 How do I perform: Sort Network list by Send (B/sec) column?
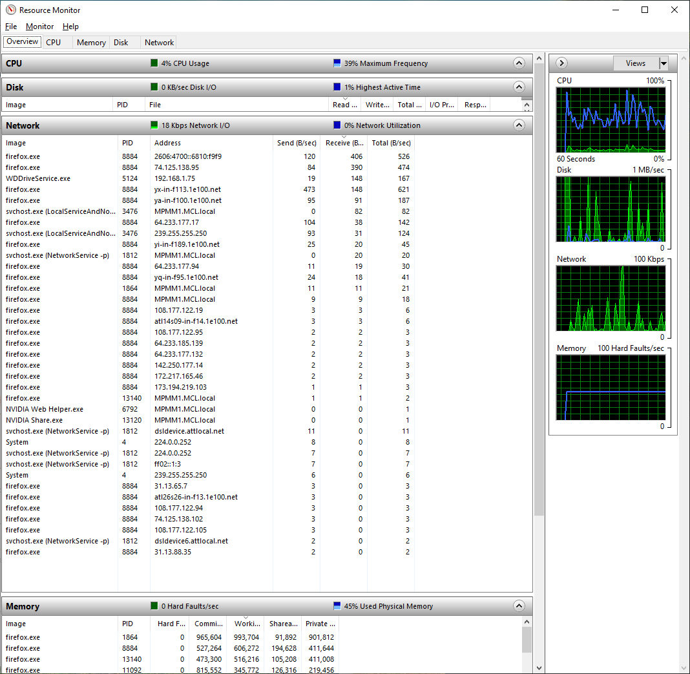pos(296,143)
